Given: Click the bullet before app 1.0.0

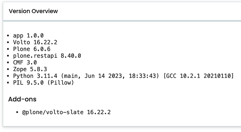Looking at the screenshot, I should 8,36.
